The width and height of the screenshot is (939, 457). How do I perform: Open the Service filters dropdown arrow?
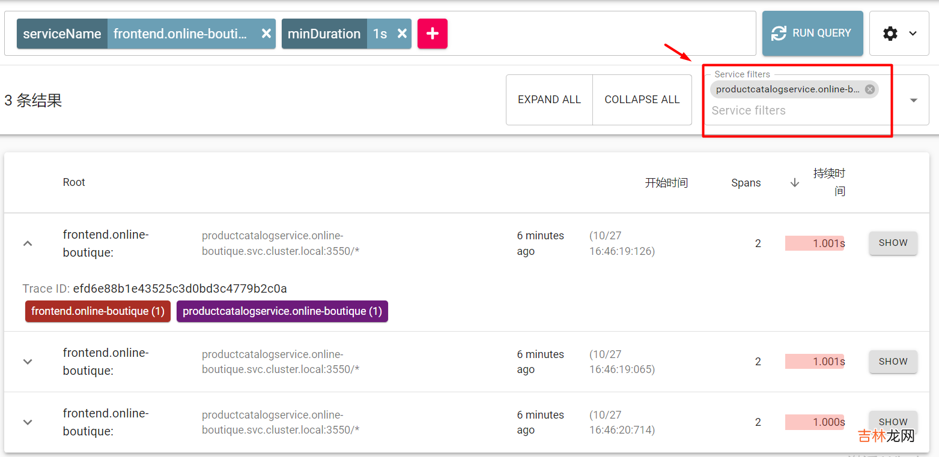tap(913, 100)
